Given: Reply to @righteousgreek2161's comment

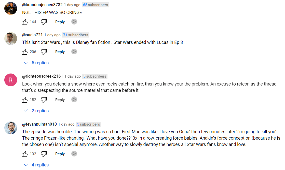Looking at the screenshot, I should point(60,100).
